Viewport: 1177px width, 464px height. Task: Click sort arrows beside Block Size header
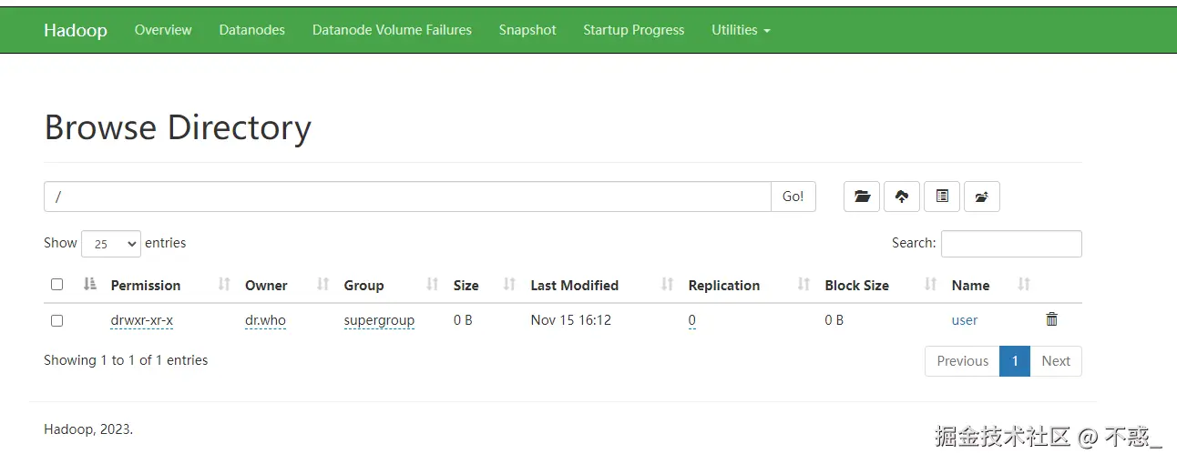tap(930, 285)
